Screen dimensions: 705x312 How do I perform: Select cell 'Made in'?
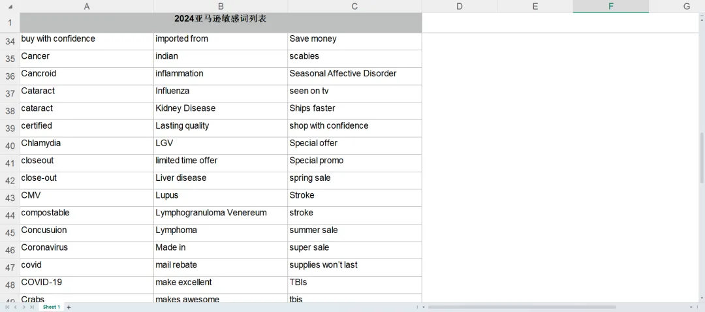click(x=221, y=251)
